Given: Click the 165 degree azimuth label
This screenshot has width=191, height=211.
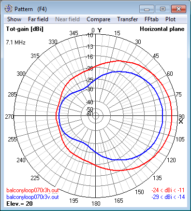Looking at the screenshot, I should 118,201.
